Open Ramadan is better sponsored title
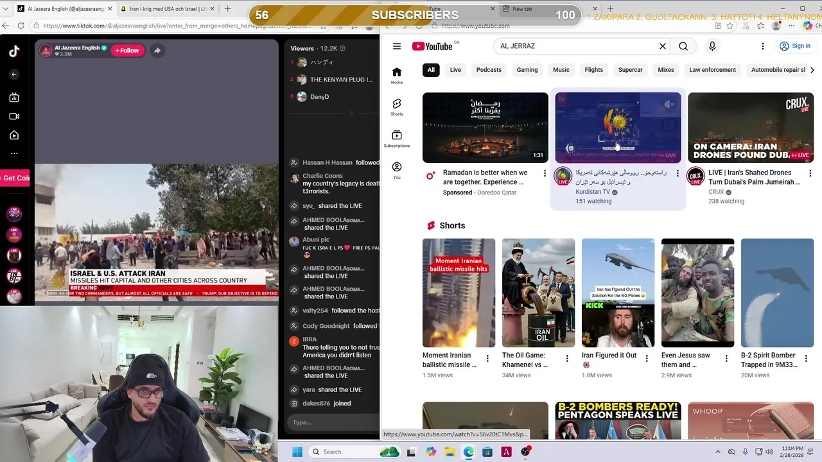The image size is (822, 462). (485, 177)
